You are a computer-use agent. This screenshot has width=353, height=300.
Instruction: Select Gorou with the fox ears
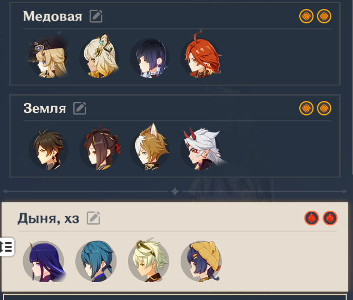click(150, 147)
